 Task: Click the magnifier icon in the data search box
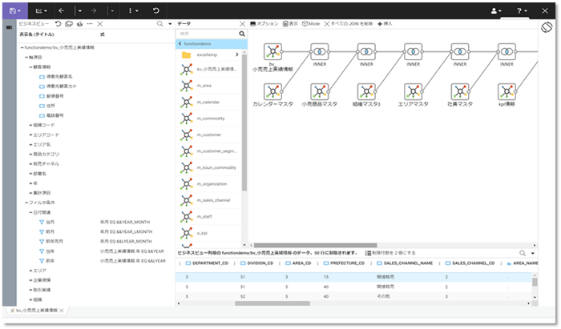pos(242,34)
